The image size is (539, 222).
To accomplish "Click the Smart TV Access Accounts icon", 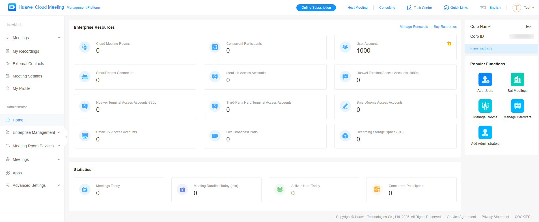I will pyautogui.click(x=85, y=136).
